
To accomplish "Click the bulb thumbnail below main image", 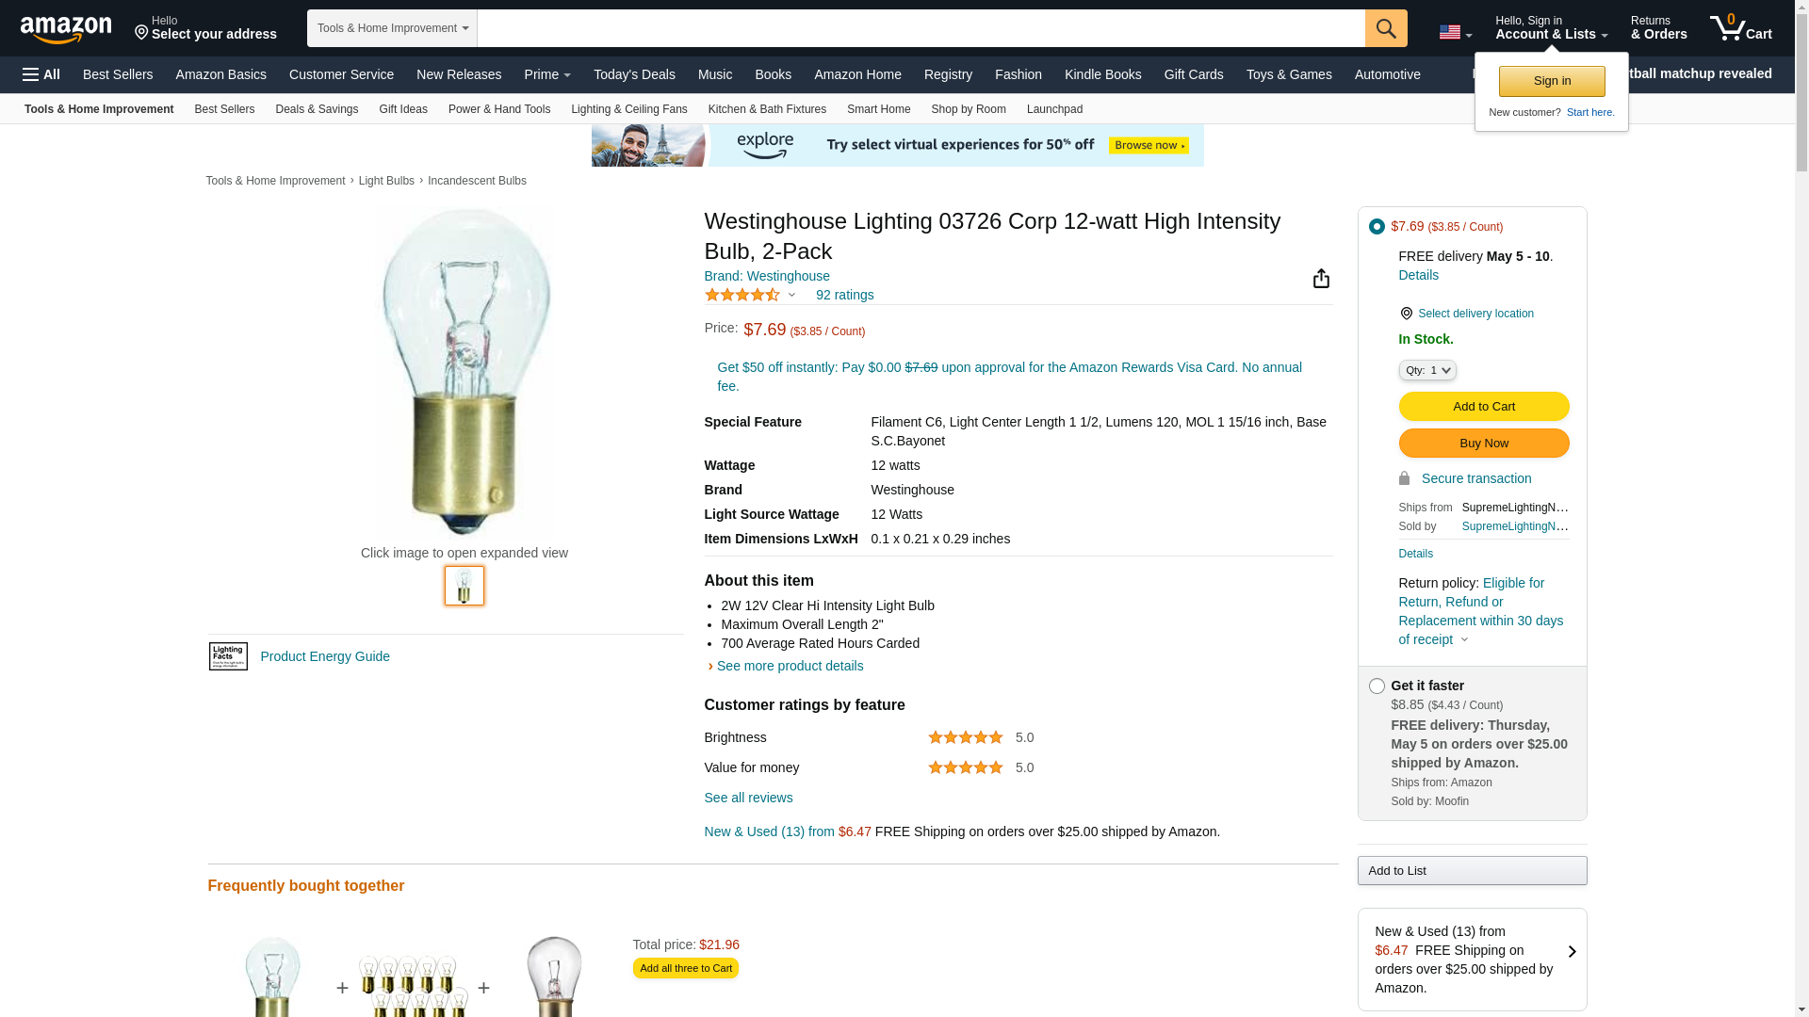I will tap(464, 586).
